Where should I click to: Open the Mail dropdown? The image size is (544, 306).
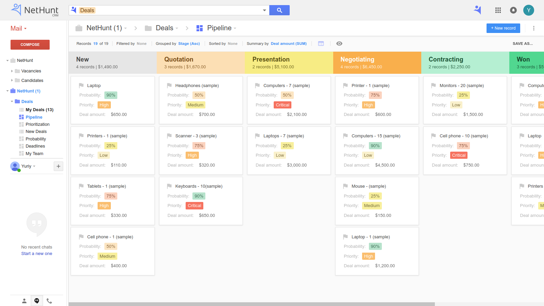click(x=18, y=29)
